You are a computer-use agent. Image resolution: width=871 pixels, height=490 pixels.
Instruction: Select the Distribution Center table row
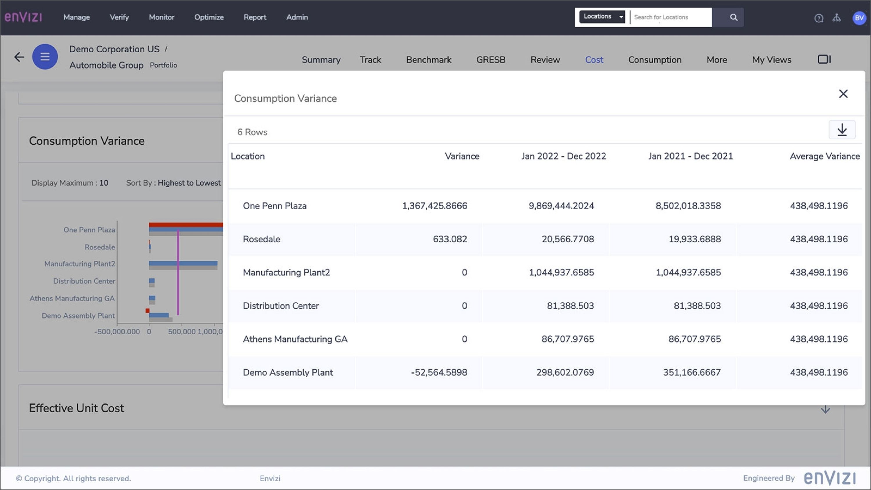(545, 306)
